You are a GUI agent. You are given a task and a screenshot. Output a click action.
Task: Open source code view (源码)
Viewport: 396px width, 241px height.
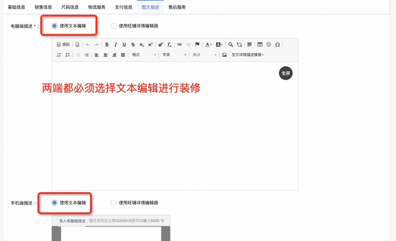pos(63,45)
